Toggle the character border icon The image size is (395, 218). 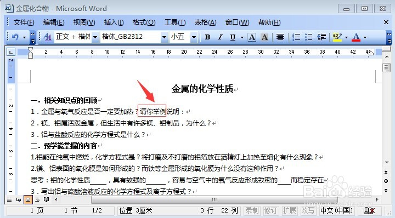point(252,37)
